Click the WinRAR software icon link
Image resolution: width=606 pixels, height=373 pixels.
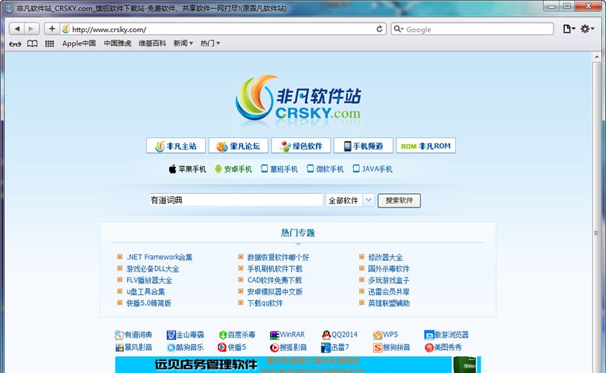coord(287,335)
